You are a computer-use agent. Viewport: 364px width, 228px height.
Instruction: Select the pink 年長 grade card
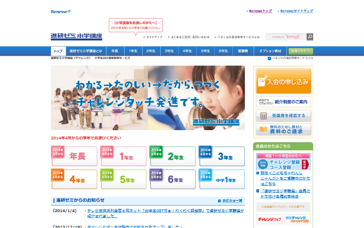click(74, 156)
